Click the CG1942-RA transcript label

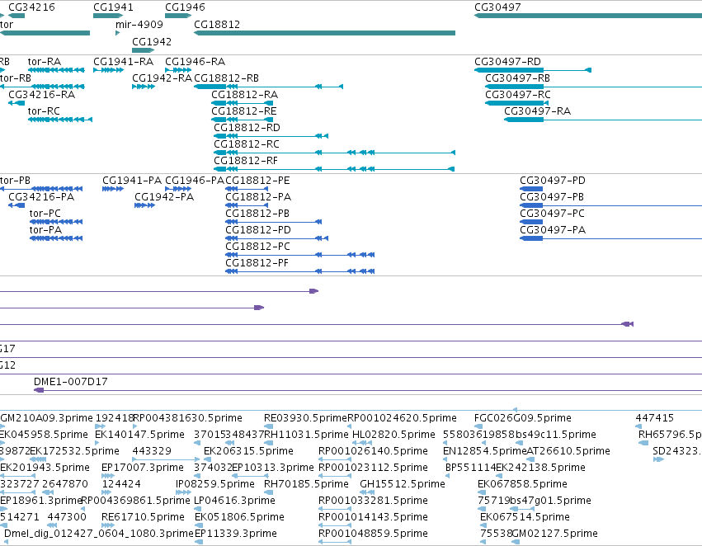click(162, 78)
